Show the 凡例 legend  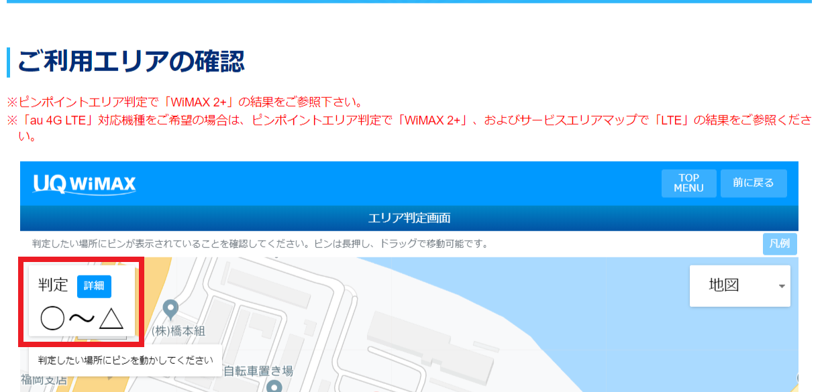click(x=780, y=244)
